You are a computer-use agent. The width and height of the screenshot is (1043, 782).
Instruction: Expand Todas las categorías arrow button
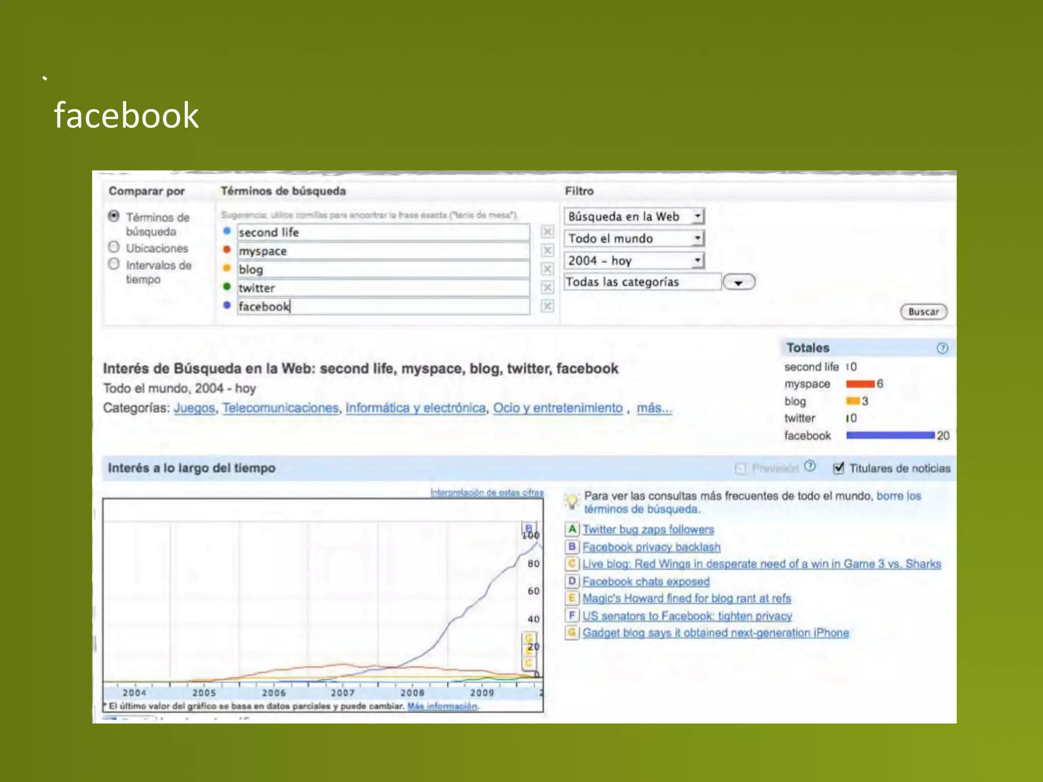(738, 283)
